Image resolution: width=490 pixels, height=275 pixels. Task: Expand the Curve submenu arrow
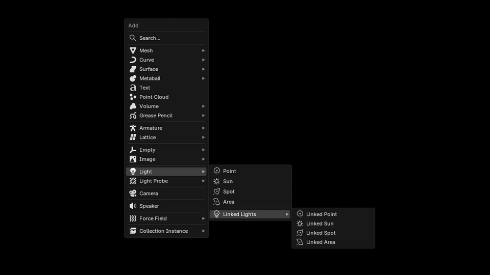pos(203,60)
